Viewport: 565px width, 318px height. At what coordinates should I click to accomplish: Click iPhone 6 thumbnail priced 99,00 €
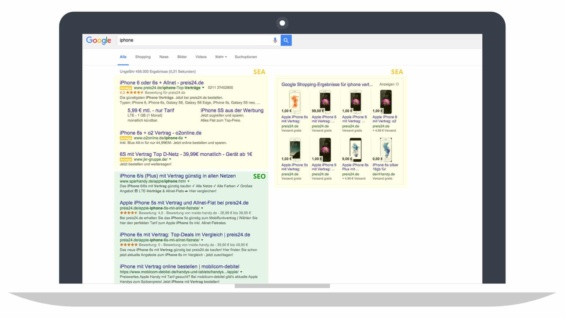point(325,102)
